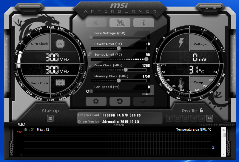Open the Kombustor stress test button
Image resolution: width=239 pixels, height=162 pixels.
(96, 23)
